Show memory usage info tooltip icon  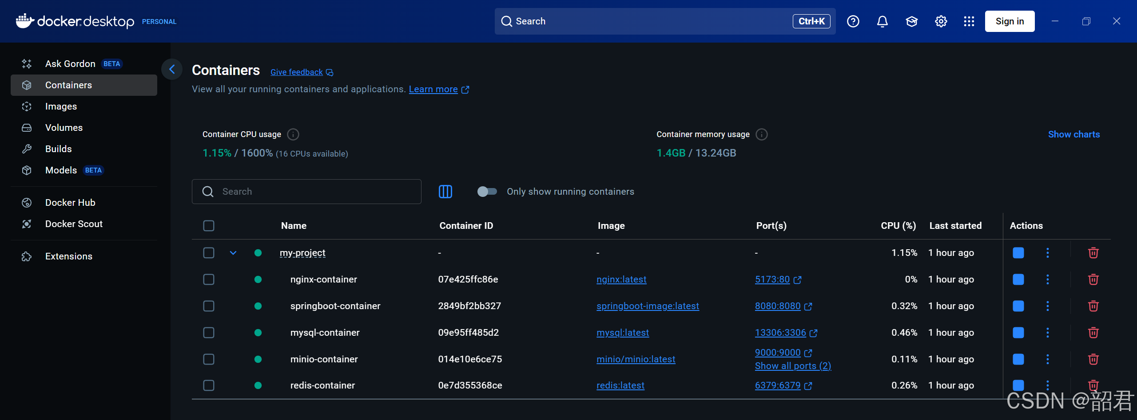click(x=762, y=134)
